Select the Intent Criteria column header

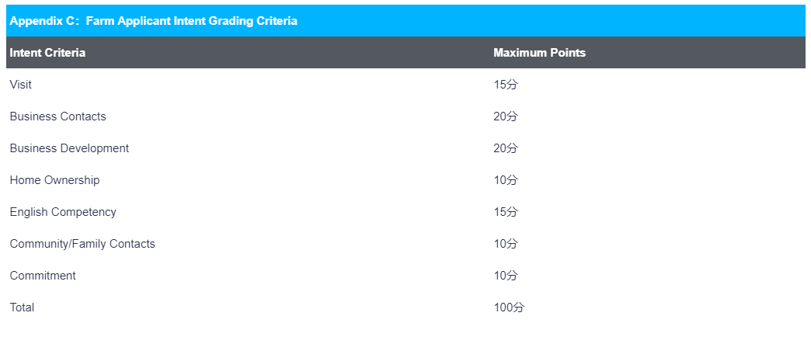click(x=47, y=53)
